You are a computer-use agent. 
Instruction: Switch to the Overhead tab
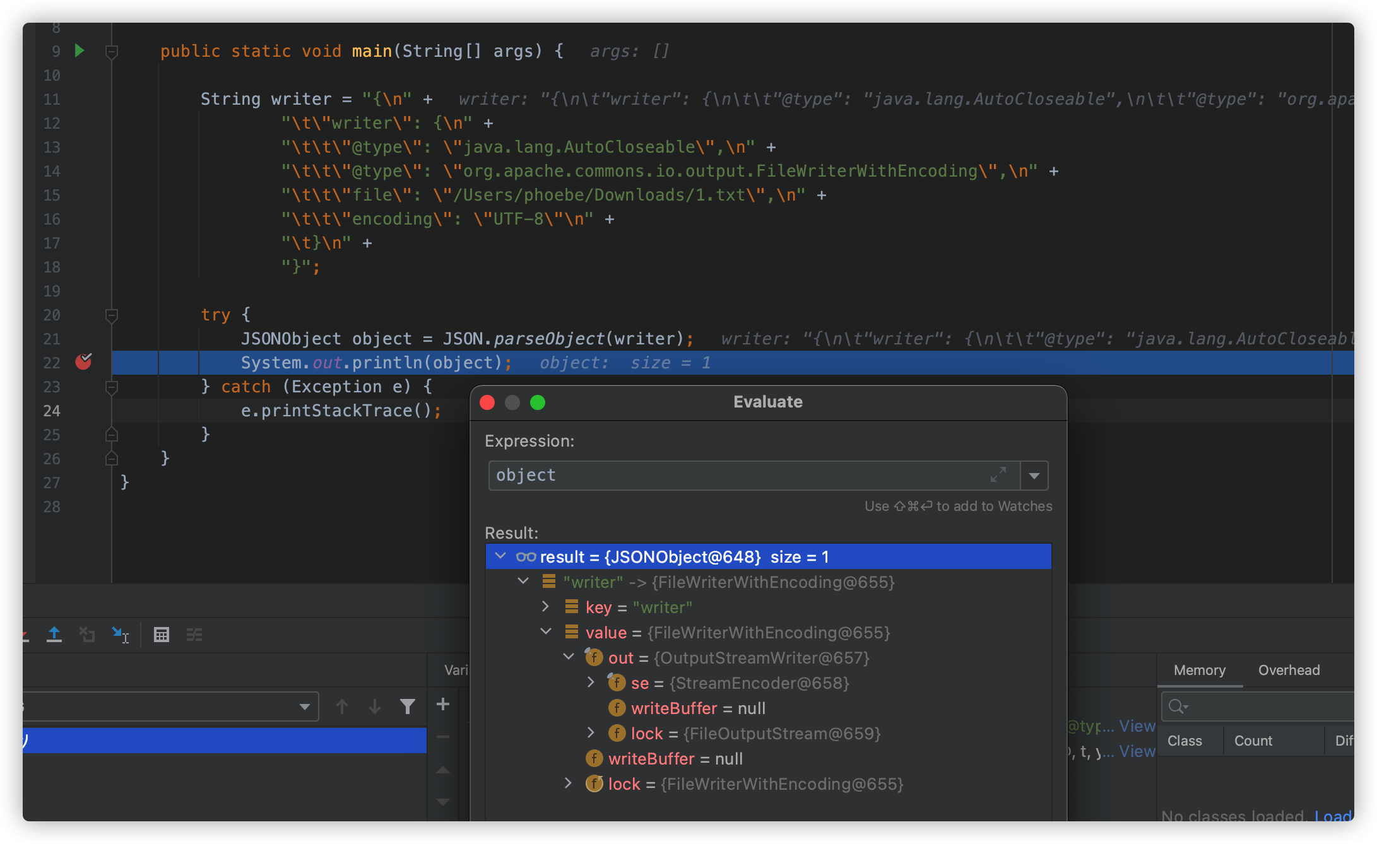point(1289,670)
